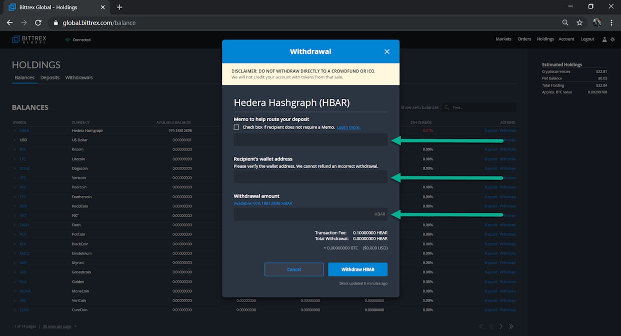Viewport: 621px width, 336px height.
Task: Toggle the sun theme icon in header
Action: 612,39
